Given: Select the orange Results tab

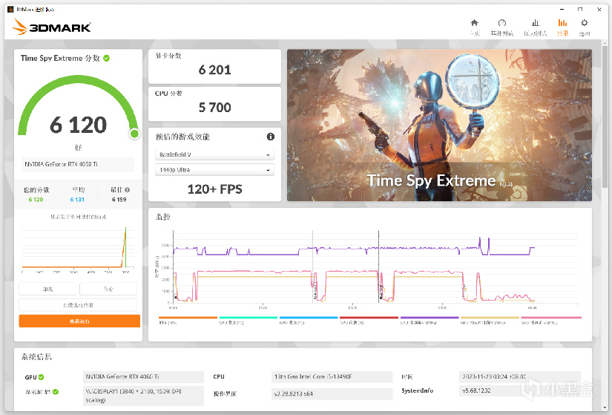Looking at the screenshot, I should click(x=562, y=27).
